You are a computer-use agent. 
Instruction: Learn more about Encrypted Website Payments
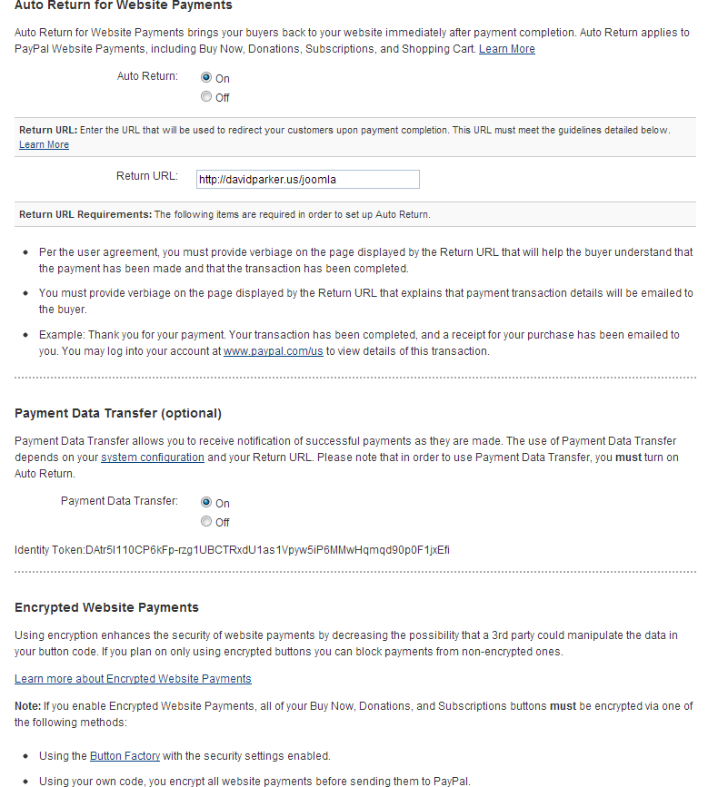pyautogui.click(x=133, y=679)
